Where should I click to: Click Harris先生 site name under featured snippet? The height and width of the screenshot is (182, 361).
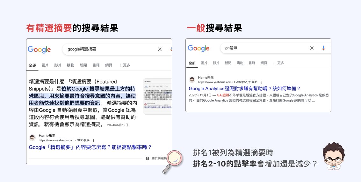click(47, 136)
